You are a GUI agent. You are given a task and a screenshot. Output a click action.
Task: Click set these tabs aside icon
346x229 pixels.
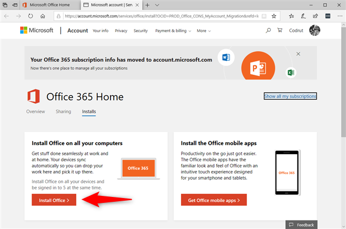click(x=15, y=5)
